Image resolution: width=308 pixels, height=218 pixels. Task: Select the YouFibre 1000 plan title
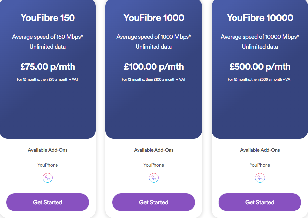154,18
